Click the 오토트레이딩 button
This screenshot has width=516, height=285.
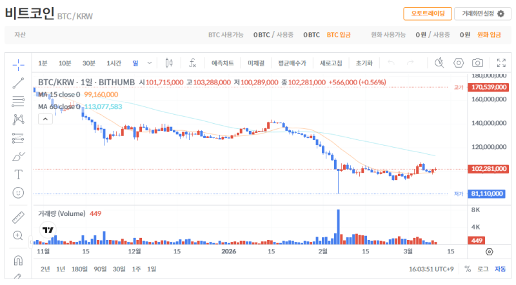pos(428,14)
